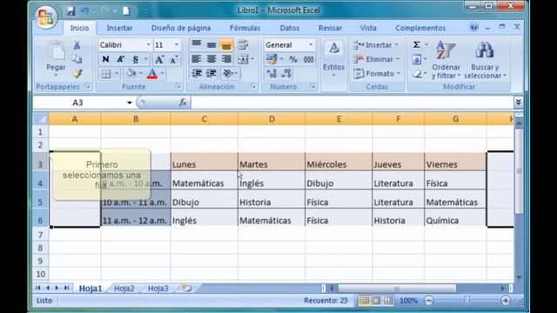Align text left
557x313 pixels.
pyautogui.click(x=197, y=59)
